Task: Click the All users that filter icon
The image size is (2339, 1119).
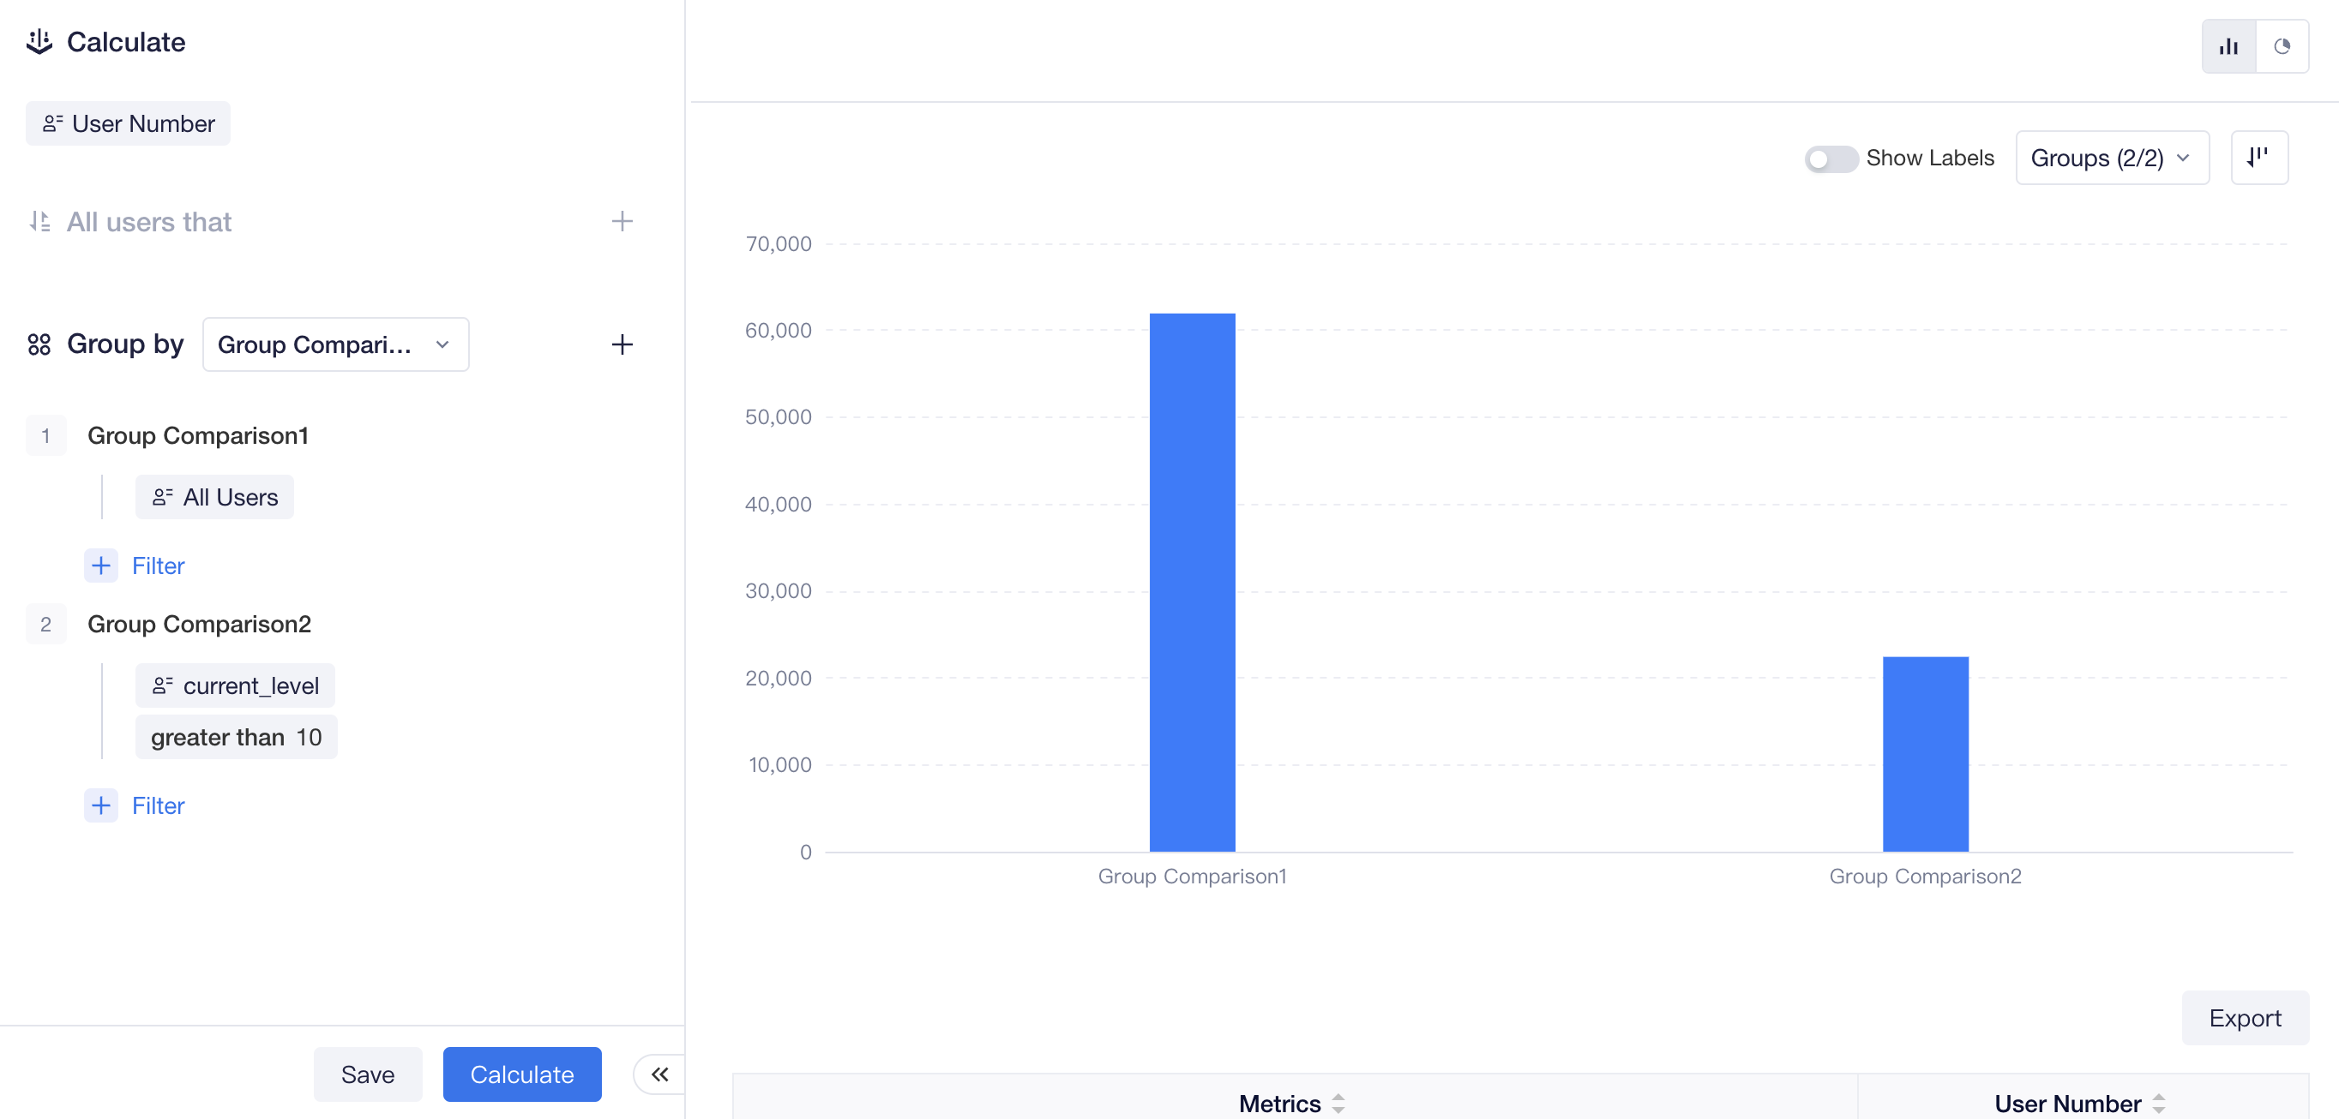Action: (x=39, y=221)
